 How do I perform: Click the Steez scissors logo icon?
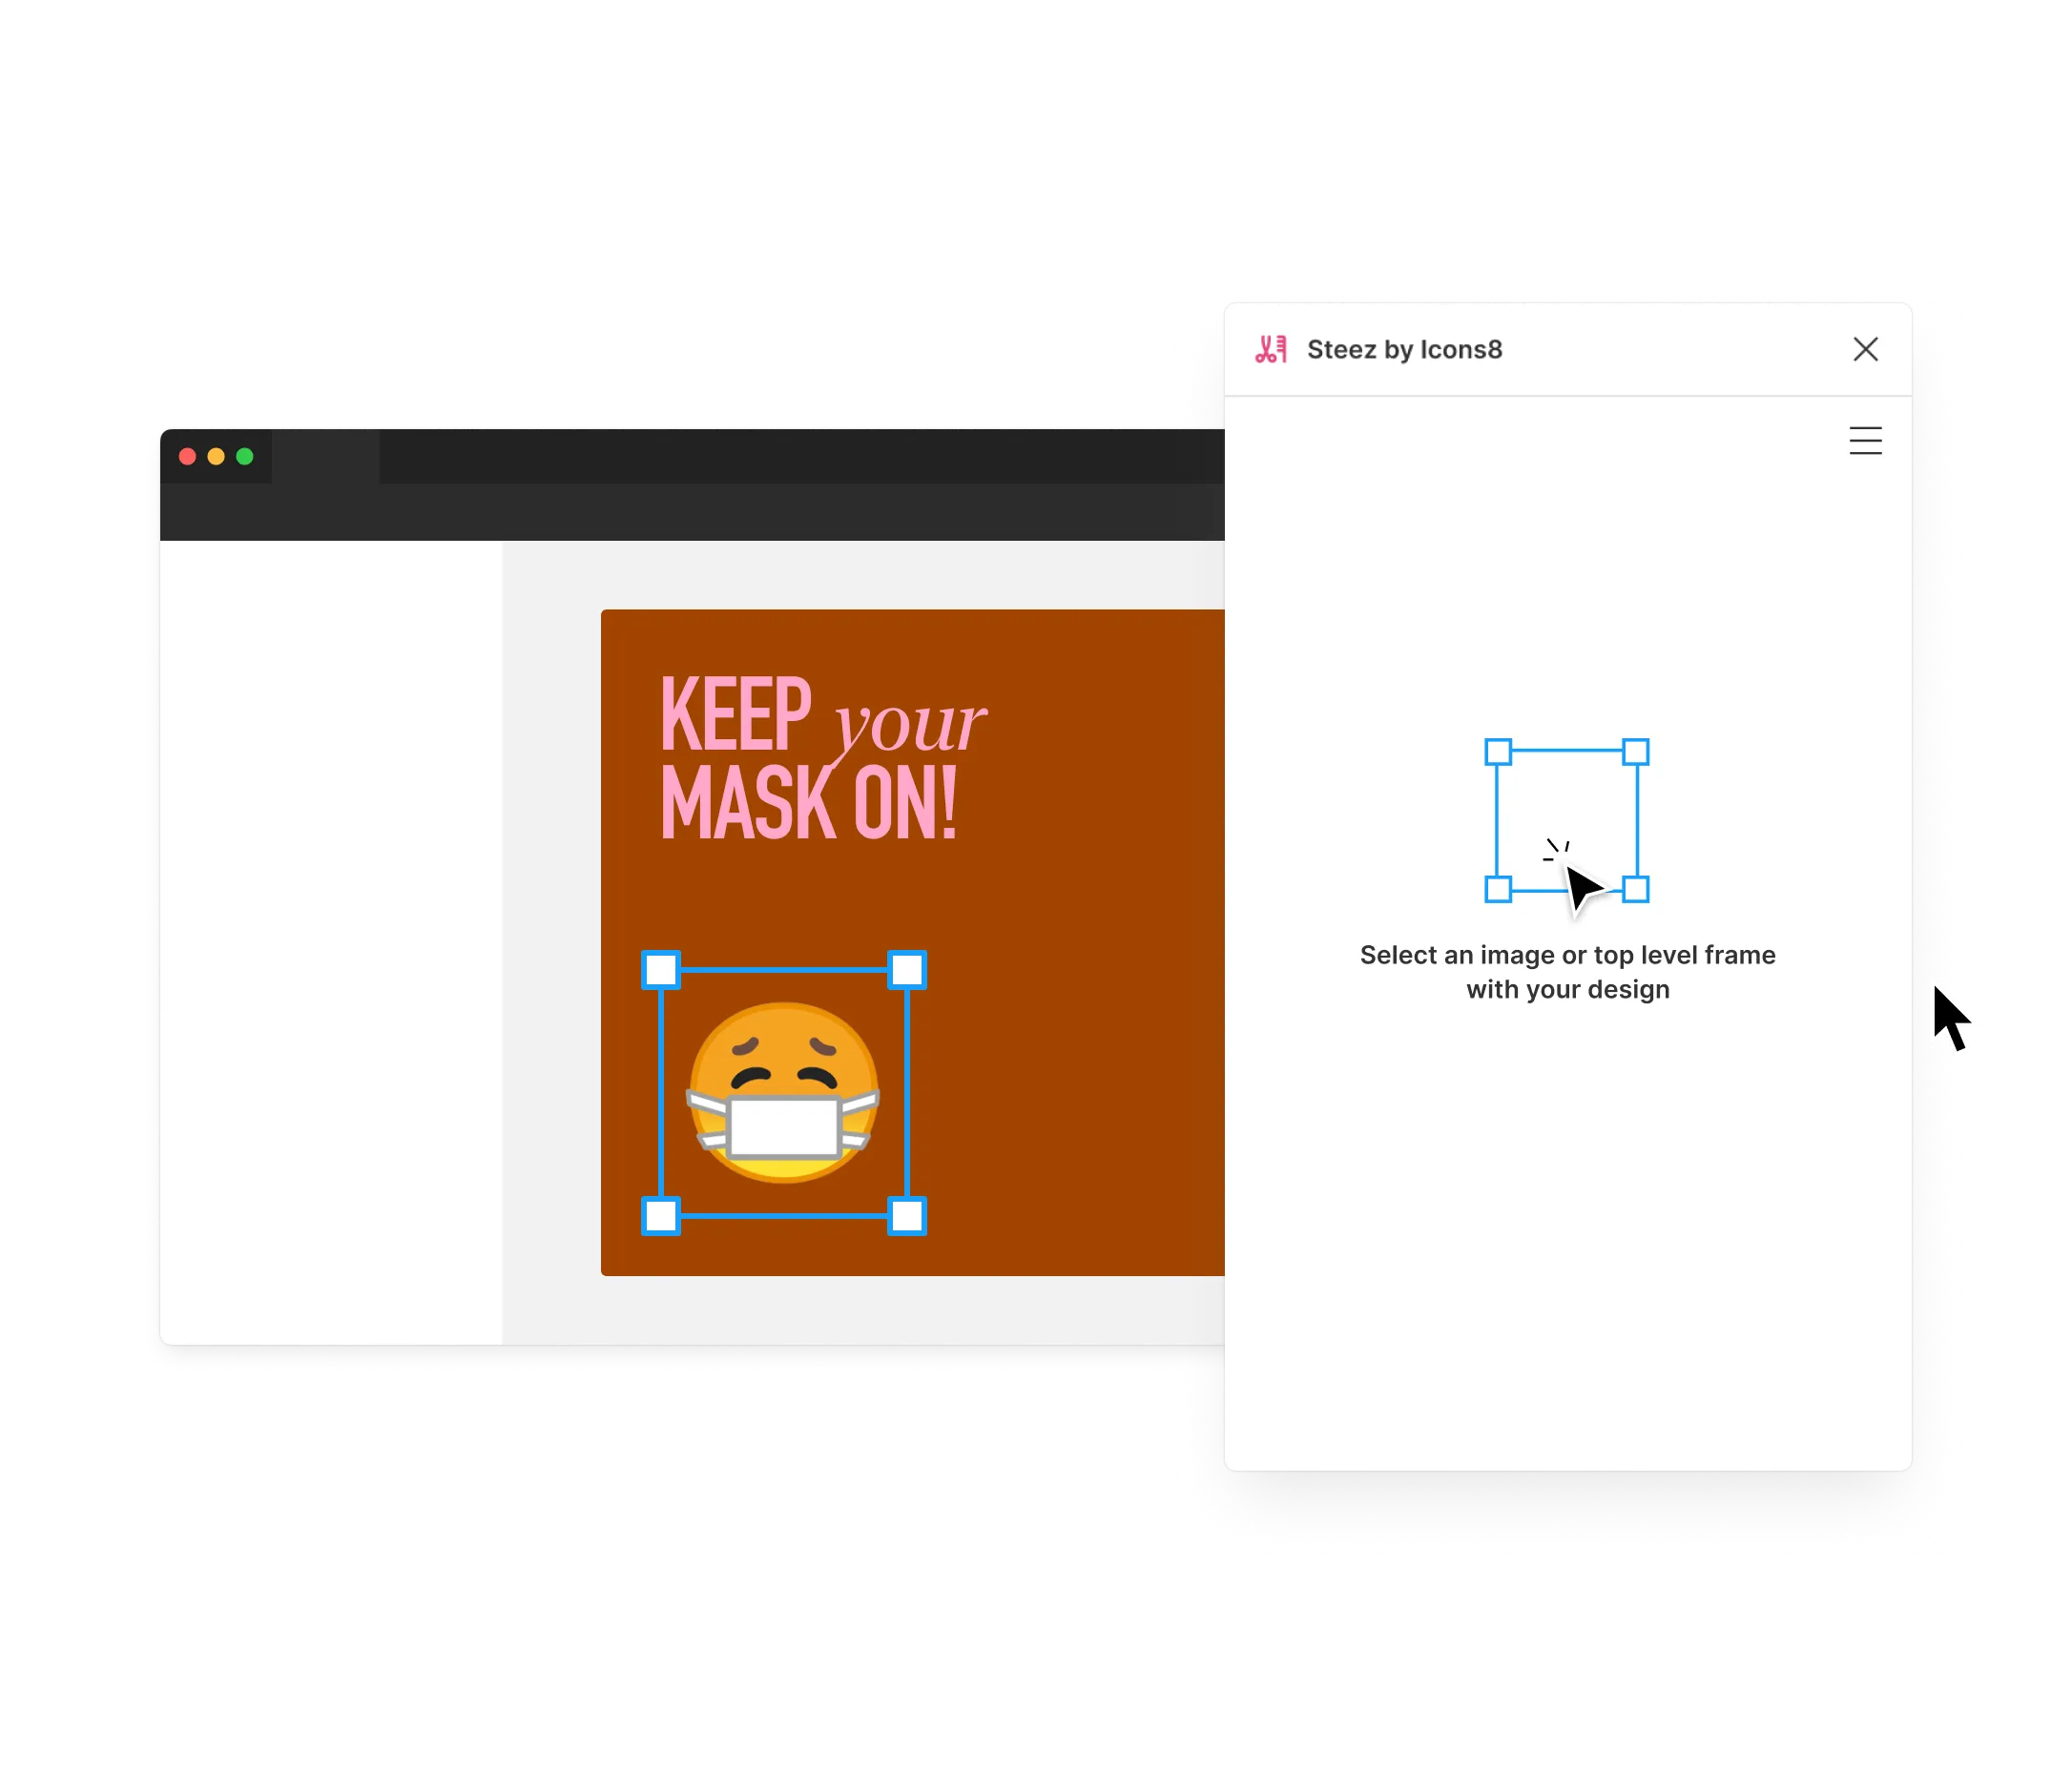click(1270, 349)
